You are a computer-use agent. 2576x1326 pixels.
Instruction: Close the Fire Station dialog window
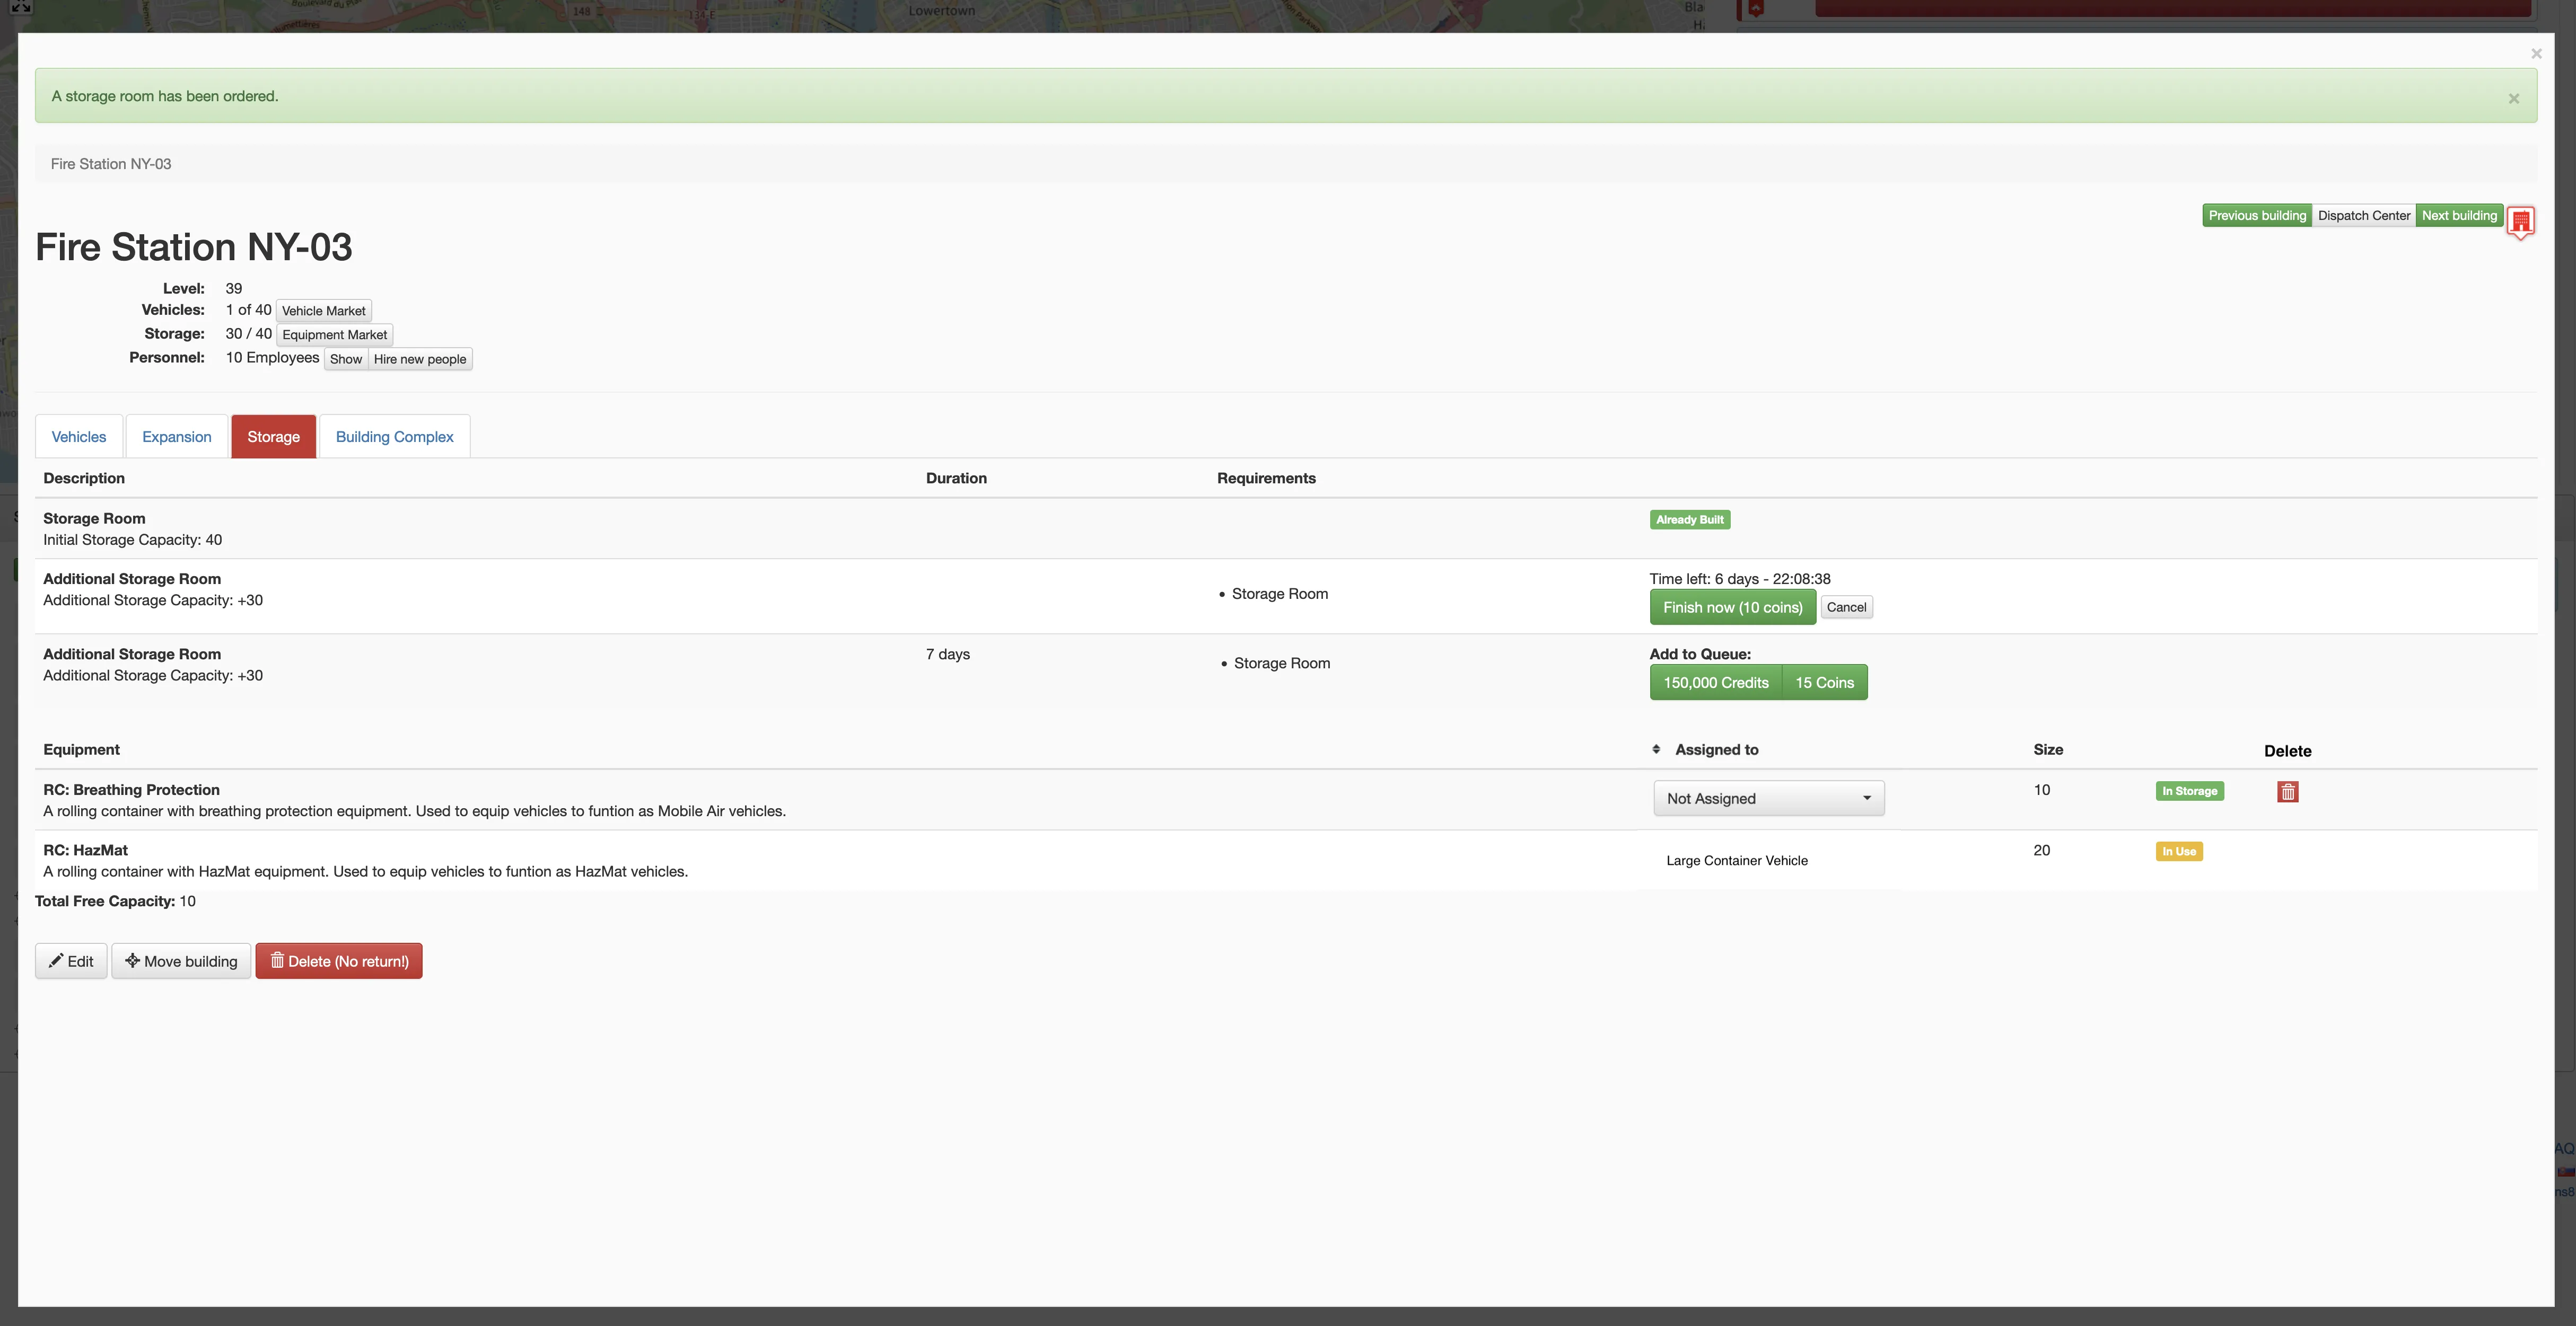coord(2536,54)
